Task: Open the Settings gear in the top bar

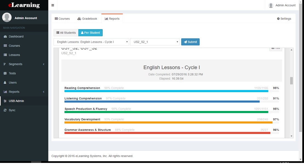Action: click(x=284, y=18)
